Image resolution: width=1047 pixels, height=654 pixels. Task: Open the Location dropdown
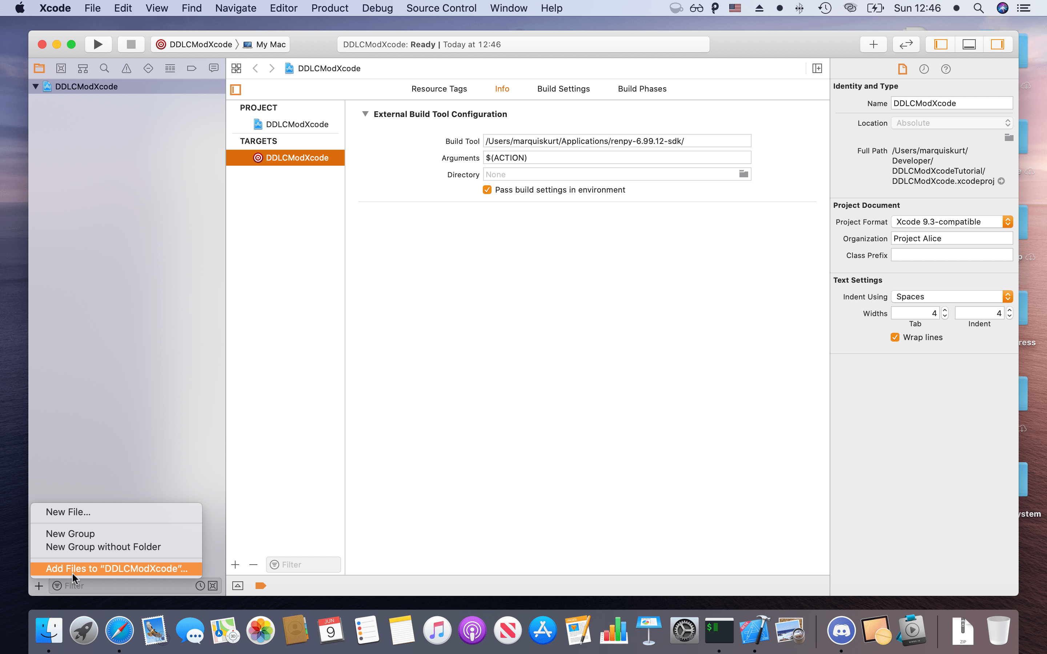952,123
